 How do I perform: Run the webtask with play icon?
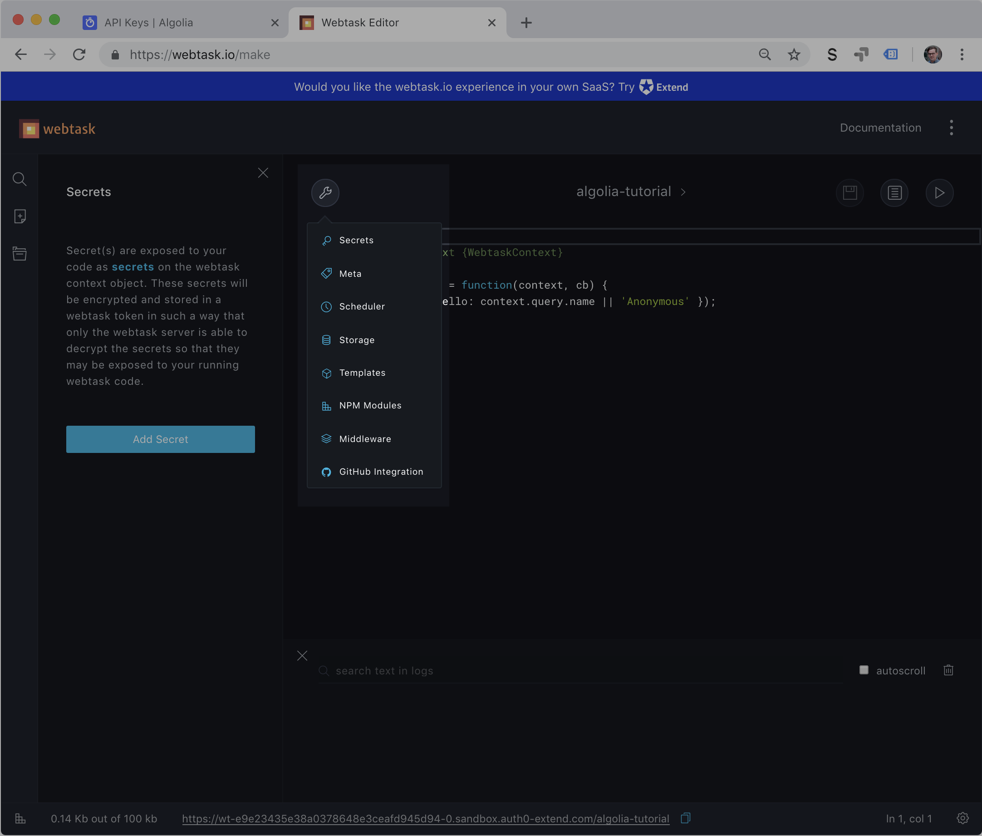pos(939,192)
